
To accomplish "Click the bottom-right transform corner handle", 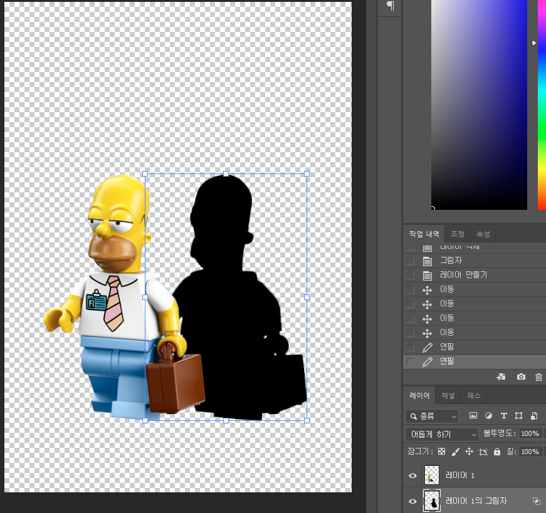I will tap(307, 420).
